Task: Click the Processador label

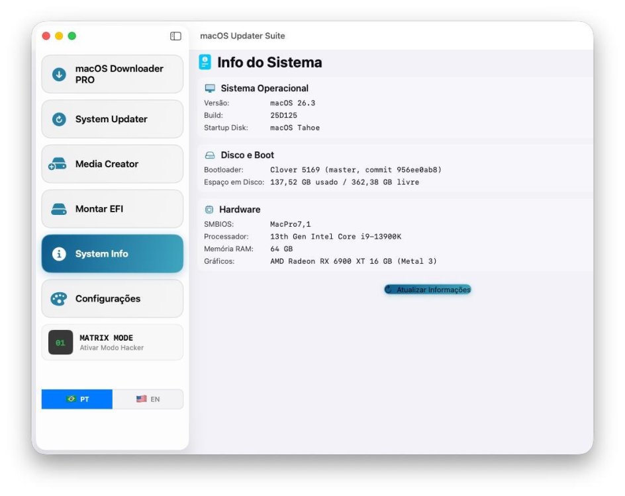Action: [x=226, y=237]
